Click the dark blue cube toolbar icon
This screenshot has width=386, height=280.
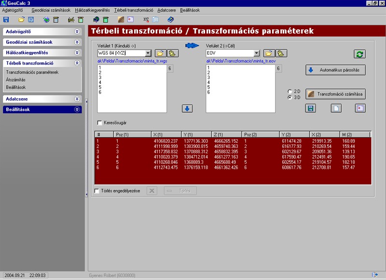click(96, 20)
